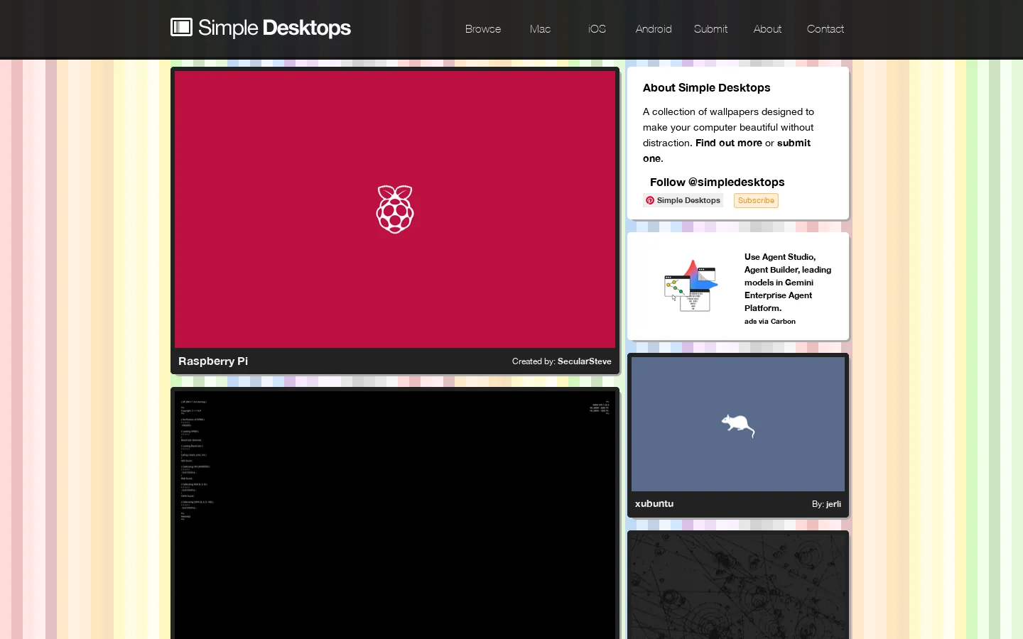
Task: Click the Pinterest Simple Desktops button
Action: pos(683,200)
